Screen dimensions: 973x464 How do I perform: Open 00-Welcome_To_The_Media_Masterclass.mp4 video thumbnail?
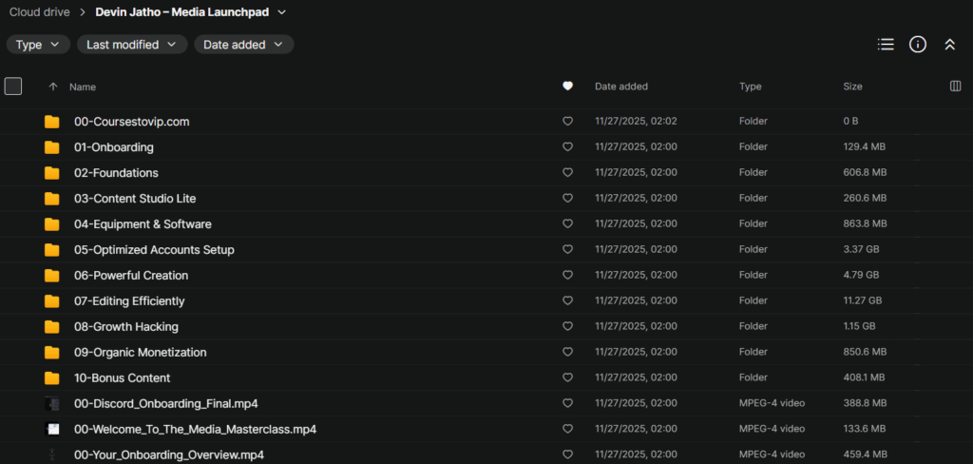[52, 430]
